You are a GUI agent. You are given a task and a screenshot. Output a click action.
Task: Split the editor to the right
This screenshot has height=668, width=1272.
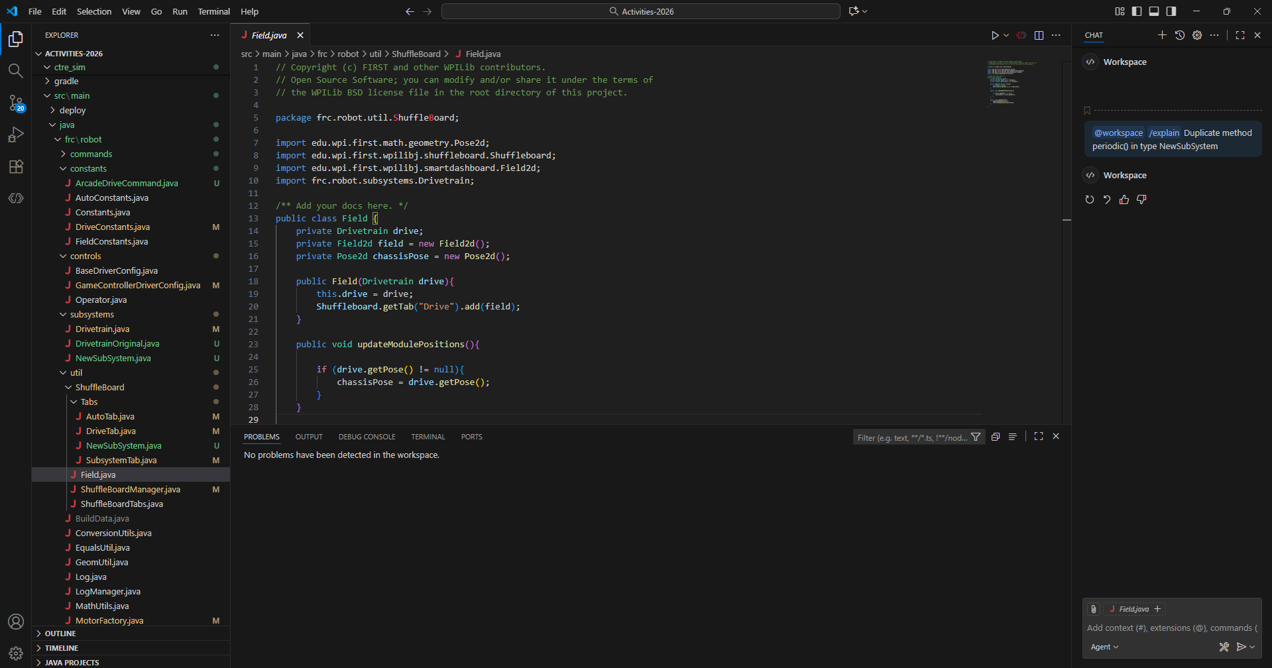click(1039, 35)
